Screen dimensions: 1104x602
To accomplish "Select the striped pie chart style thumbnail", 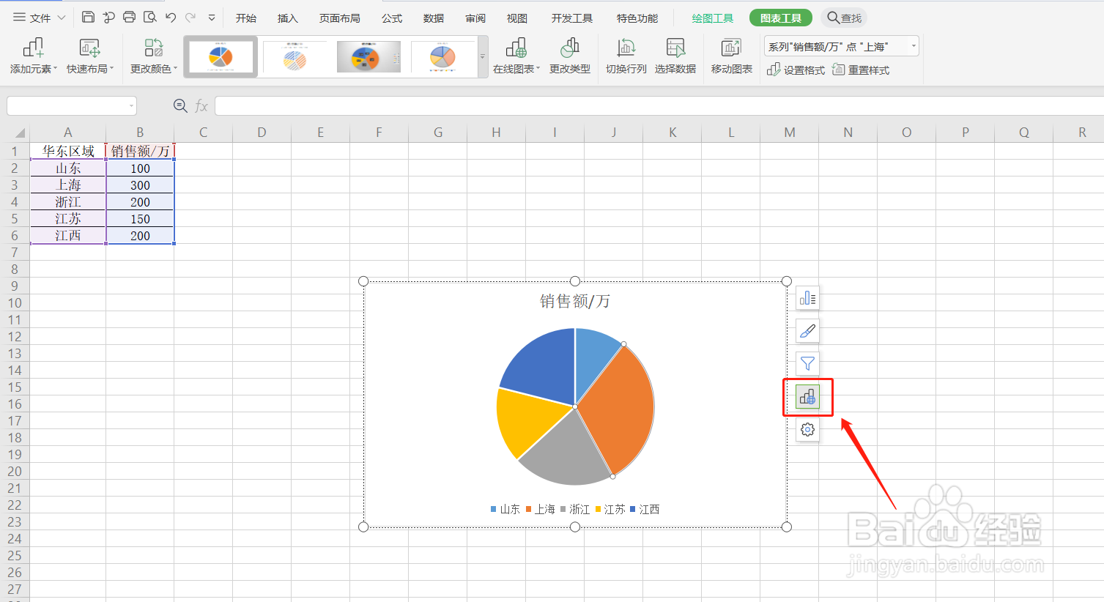I will click(294, 56).
